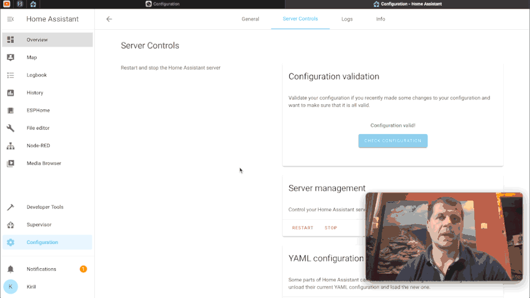Click the Server Controls page heading
Viewport: 530px width, 298px height.
(150, 45)
